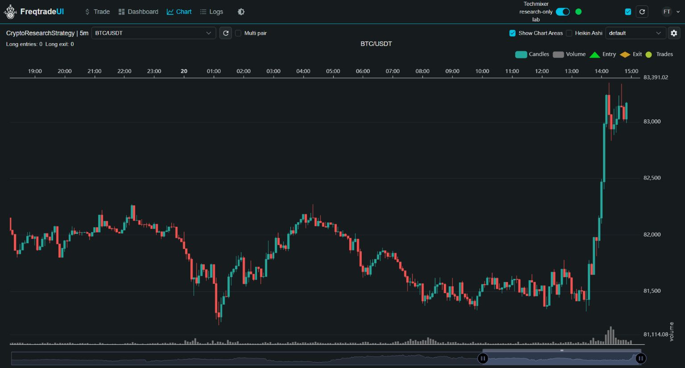
Task: Go to the Dashboard page
Action: tap(138, 12)
